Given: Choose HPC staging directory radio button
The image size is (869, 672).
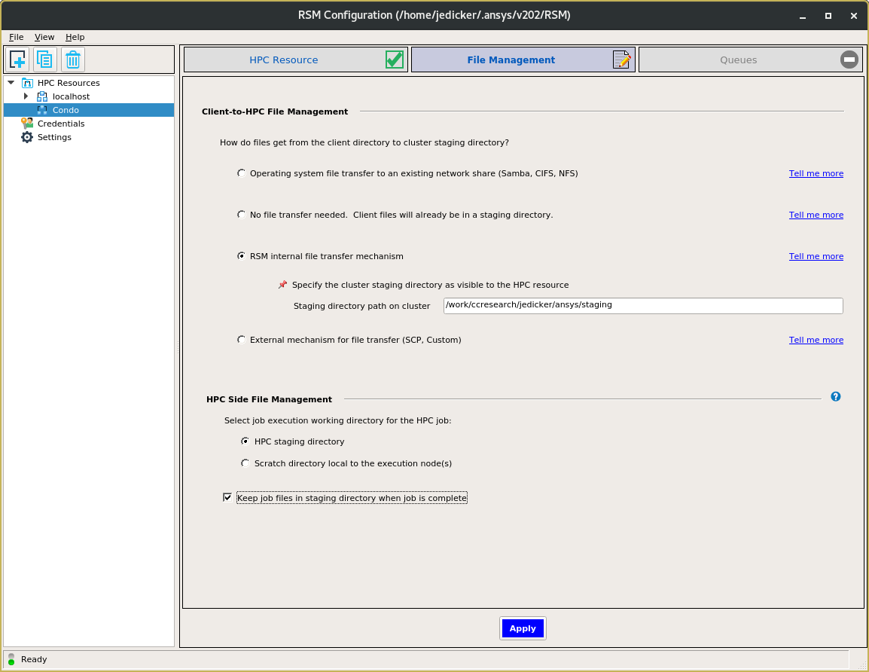Looking at the screenshot, I should 245,441.
